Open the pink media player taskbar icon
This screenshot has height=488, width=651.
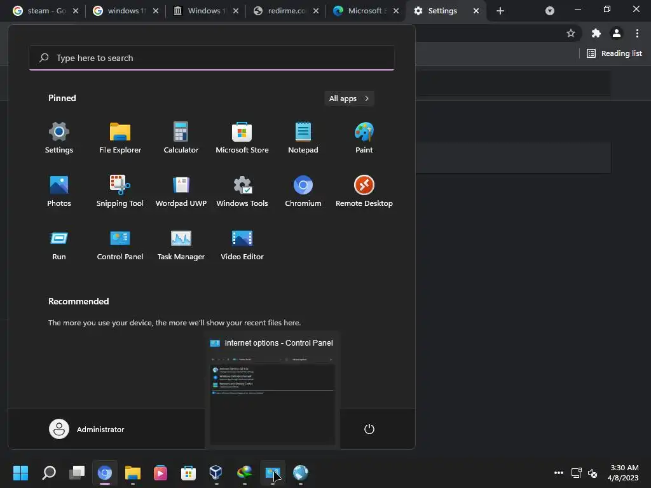160,473
